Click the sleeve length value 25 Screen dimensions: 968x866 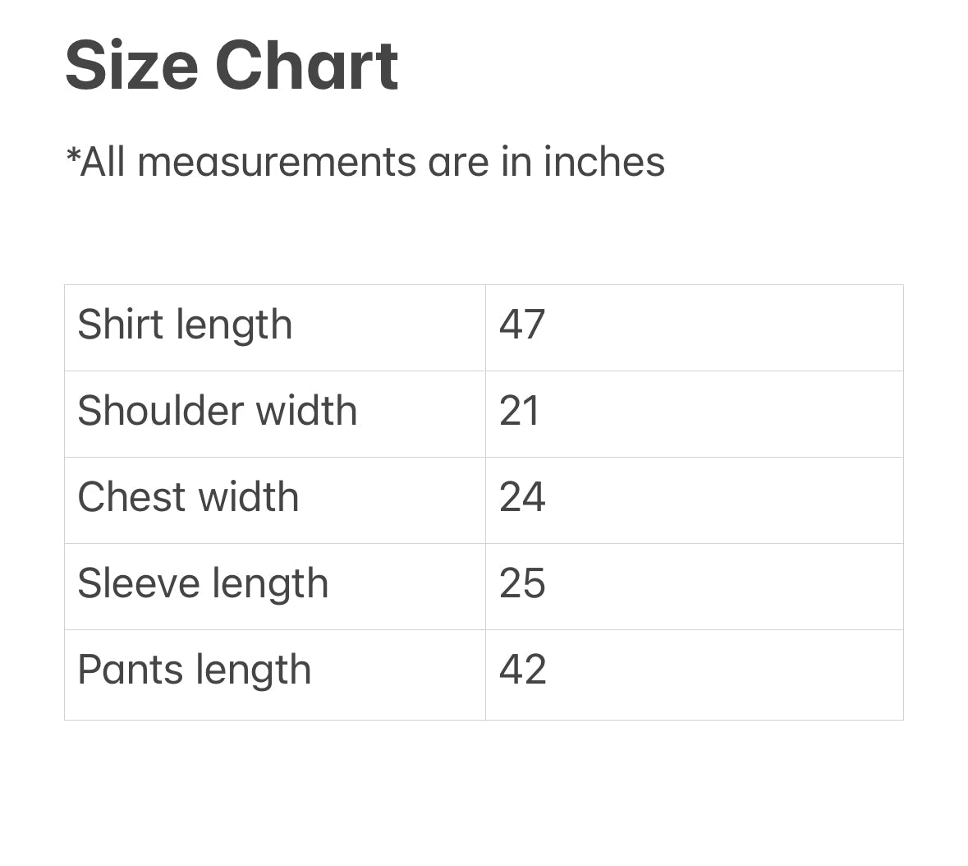point(522,583)
